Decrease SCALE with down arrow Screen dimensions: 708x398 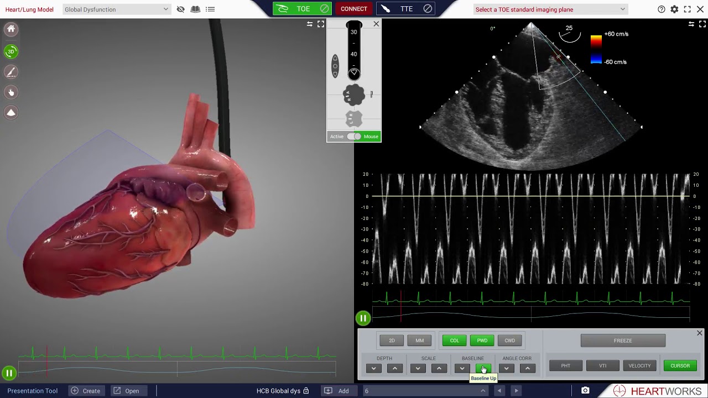pyautogui.click(x=418, y=368)
